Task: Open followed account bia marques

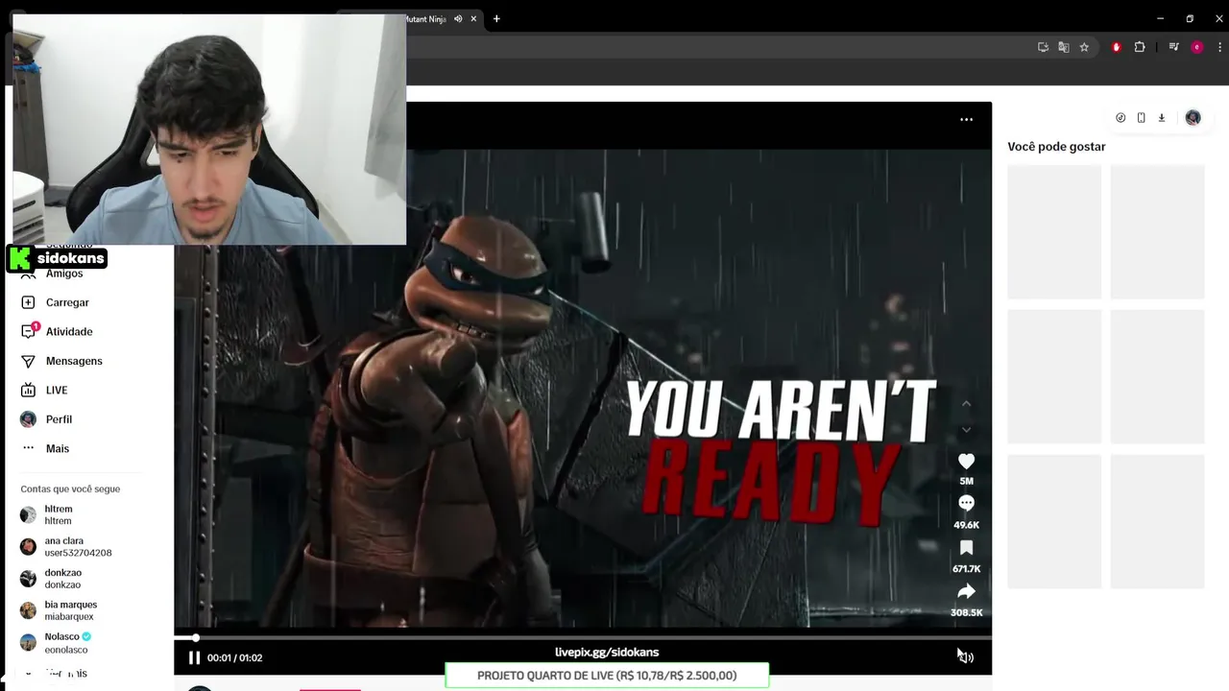Action: click(x=70, y=610)
